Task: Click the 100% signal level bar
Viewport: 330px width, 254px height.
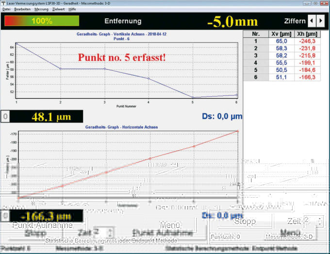Action: coord(42,21)
